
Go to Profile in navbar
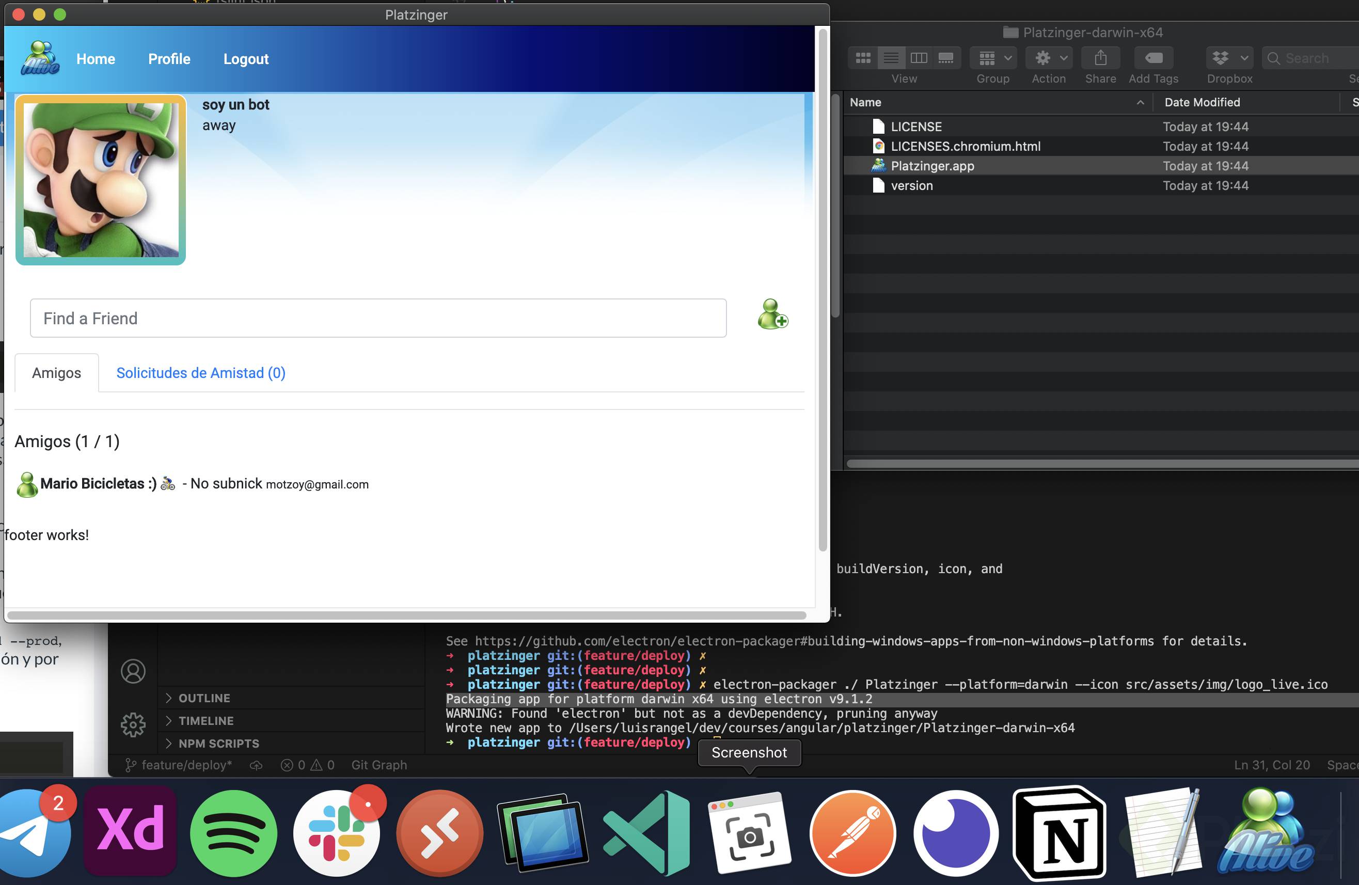click(x=169, y=59)
